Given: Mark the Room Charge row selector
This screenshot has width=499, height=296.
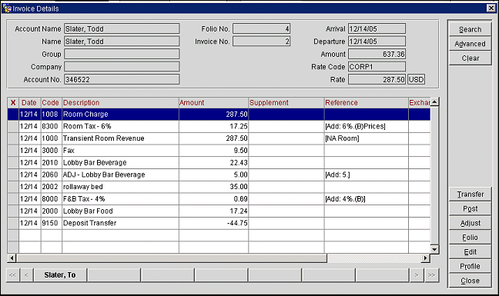Looking at the screenshot, I should (x=13, y=115).
